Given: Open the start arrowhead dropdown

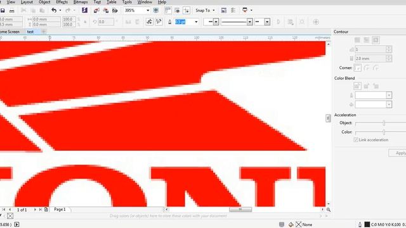Looking at the screenshot, I should point(216,22).
